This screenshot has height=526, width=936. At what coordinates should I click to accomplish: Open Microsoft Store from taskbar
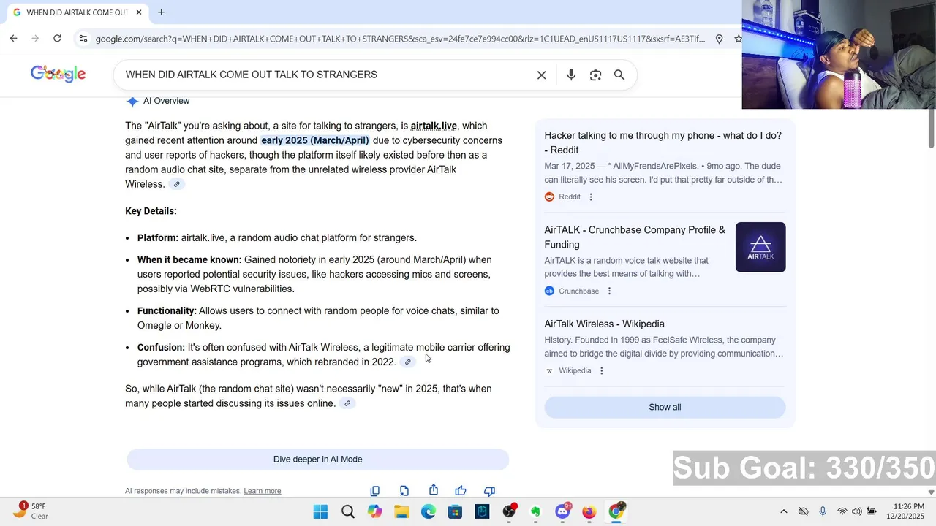455,511
